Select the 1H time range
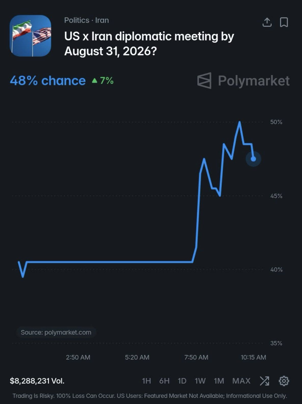Image resolution: width=302 pixels, height=404 pixels. pos(146,381)
